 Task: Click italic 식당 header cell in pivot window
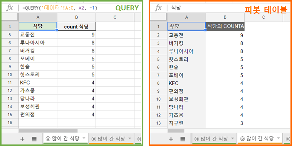pyautogui.click(x=187, y=26)
